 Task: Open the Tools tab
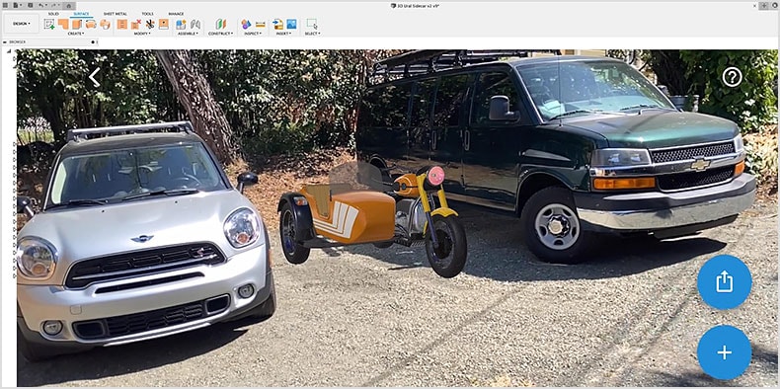point(148,14)
